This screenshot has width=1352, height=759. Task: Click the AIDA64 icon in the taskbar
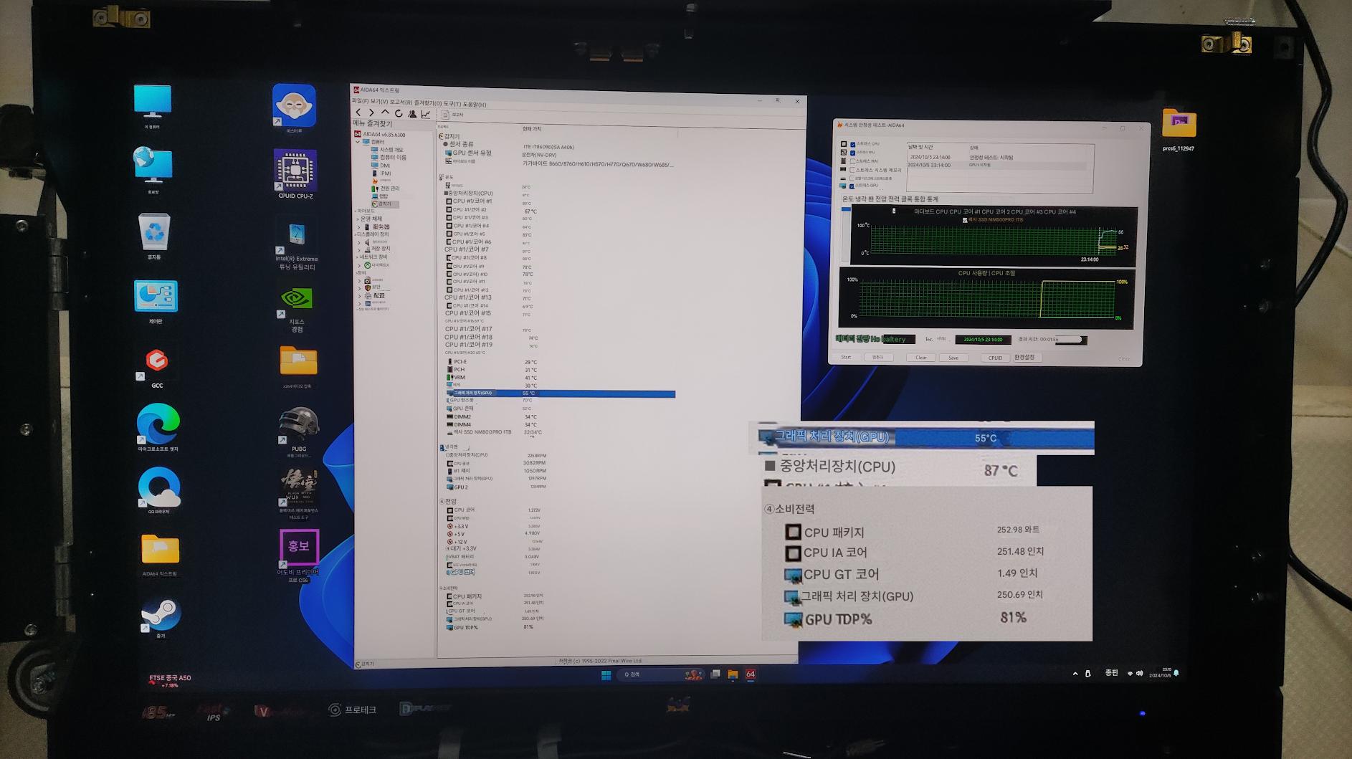tap(751, 674)
